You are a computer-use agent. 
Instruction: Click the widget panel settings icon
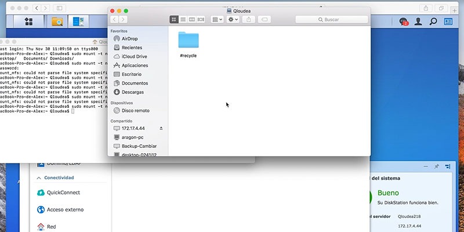click(x=448, y=166)
